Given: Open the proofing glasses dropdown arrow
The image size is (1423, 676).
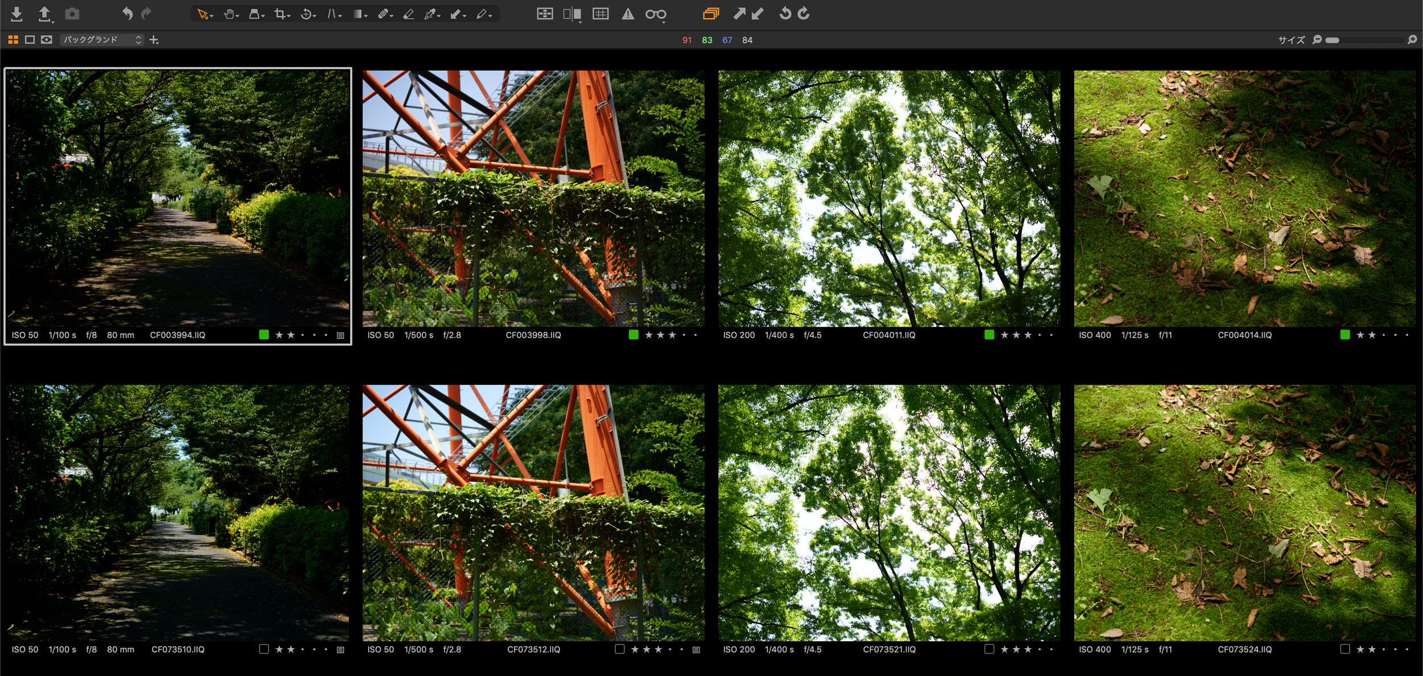Looking at the screenshot, I should [x=664, y=22].
